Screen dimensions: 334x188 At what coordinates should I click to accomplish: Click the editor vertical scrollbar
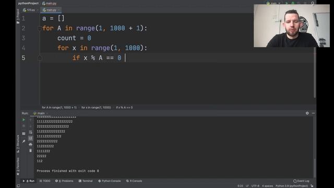[x=315, y=73]
